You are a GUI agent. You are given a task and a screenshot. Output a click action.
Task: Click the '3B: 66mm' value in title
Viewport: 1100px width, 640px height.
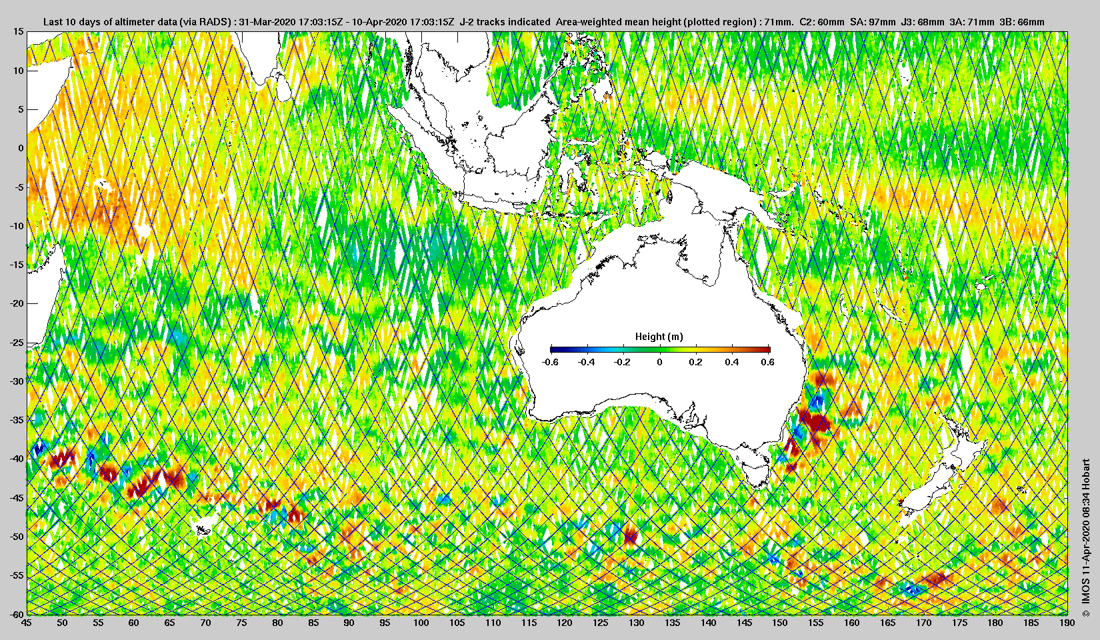pyautogui.click(x=1022, y=22)
